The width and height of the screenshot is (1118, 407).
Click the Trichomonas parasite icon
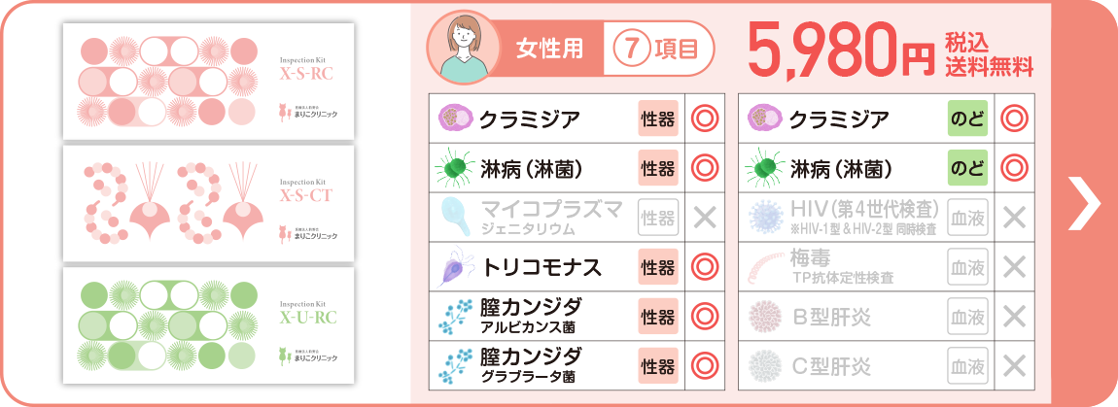[x=453, y=267]
